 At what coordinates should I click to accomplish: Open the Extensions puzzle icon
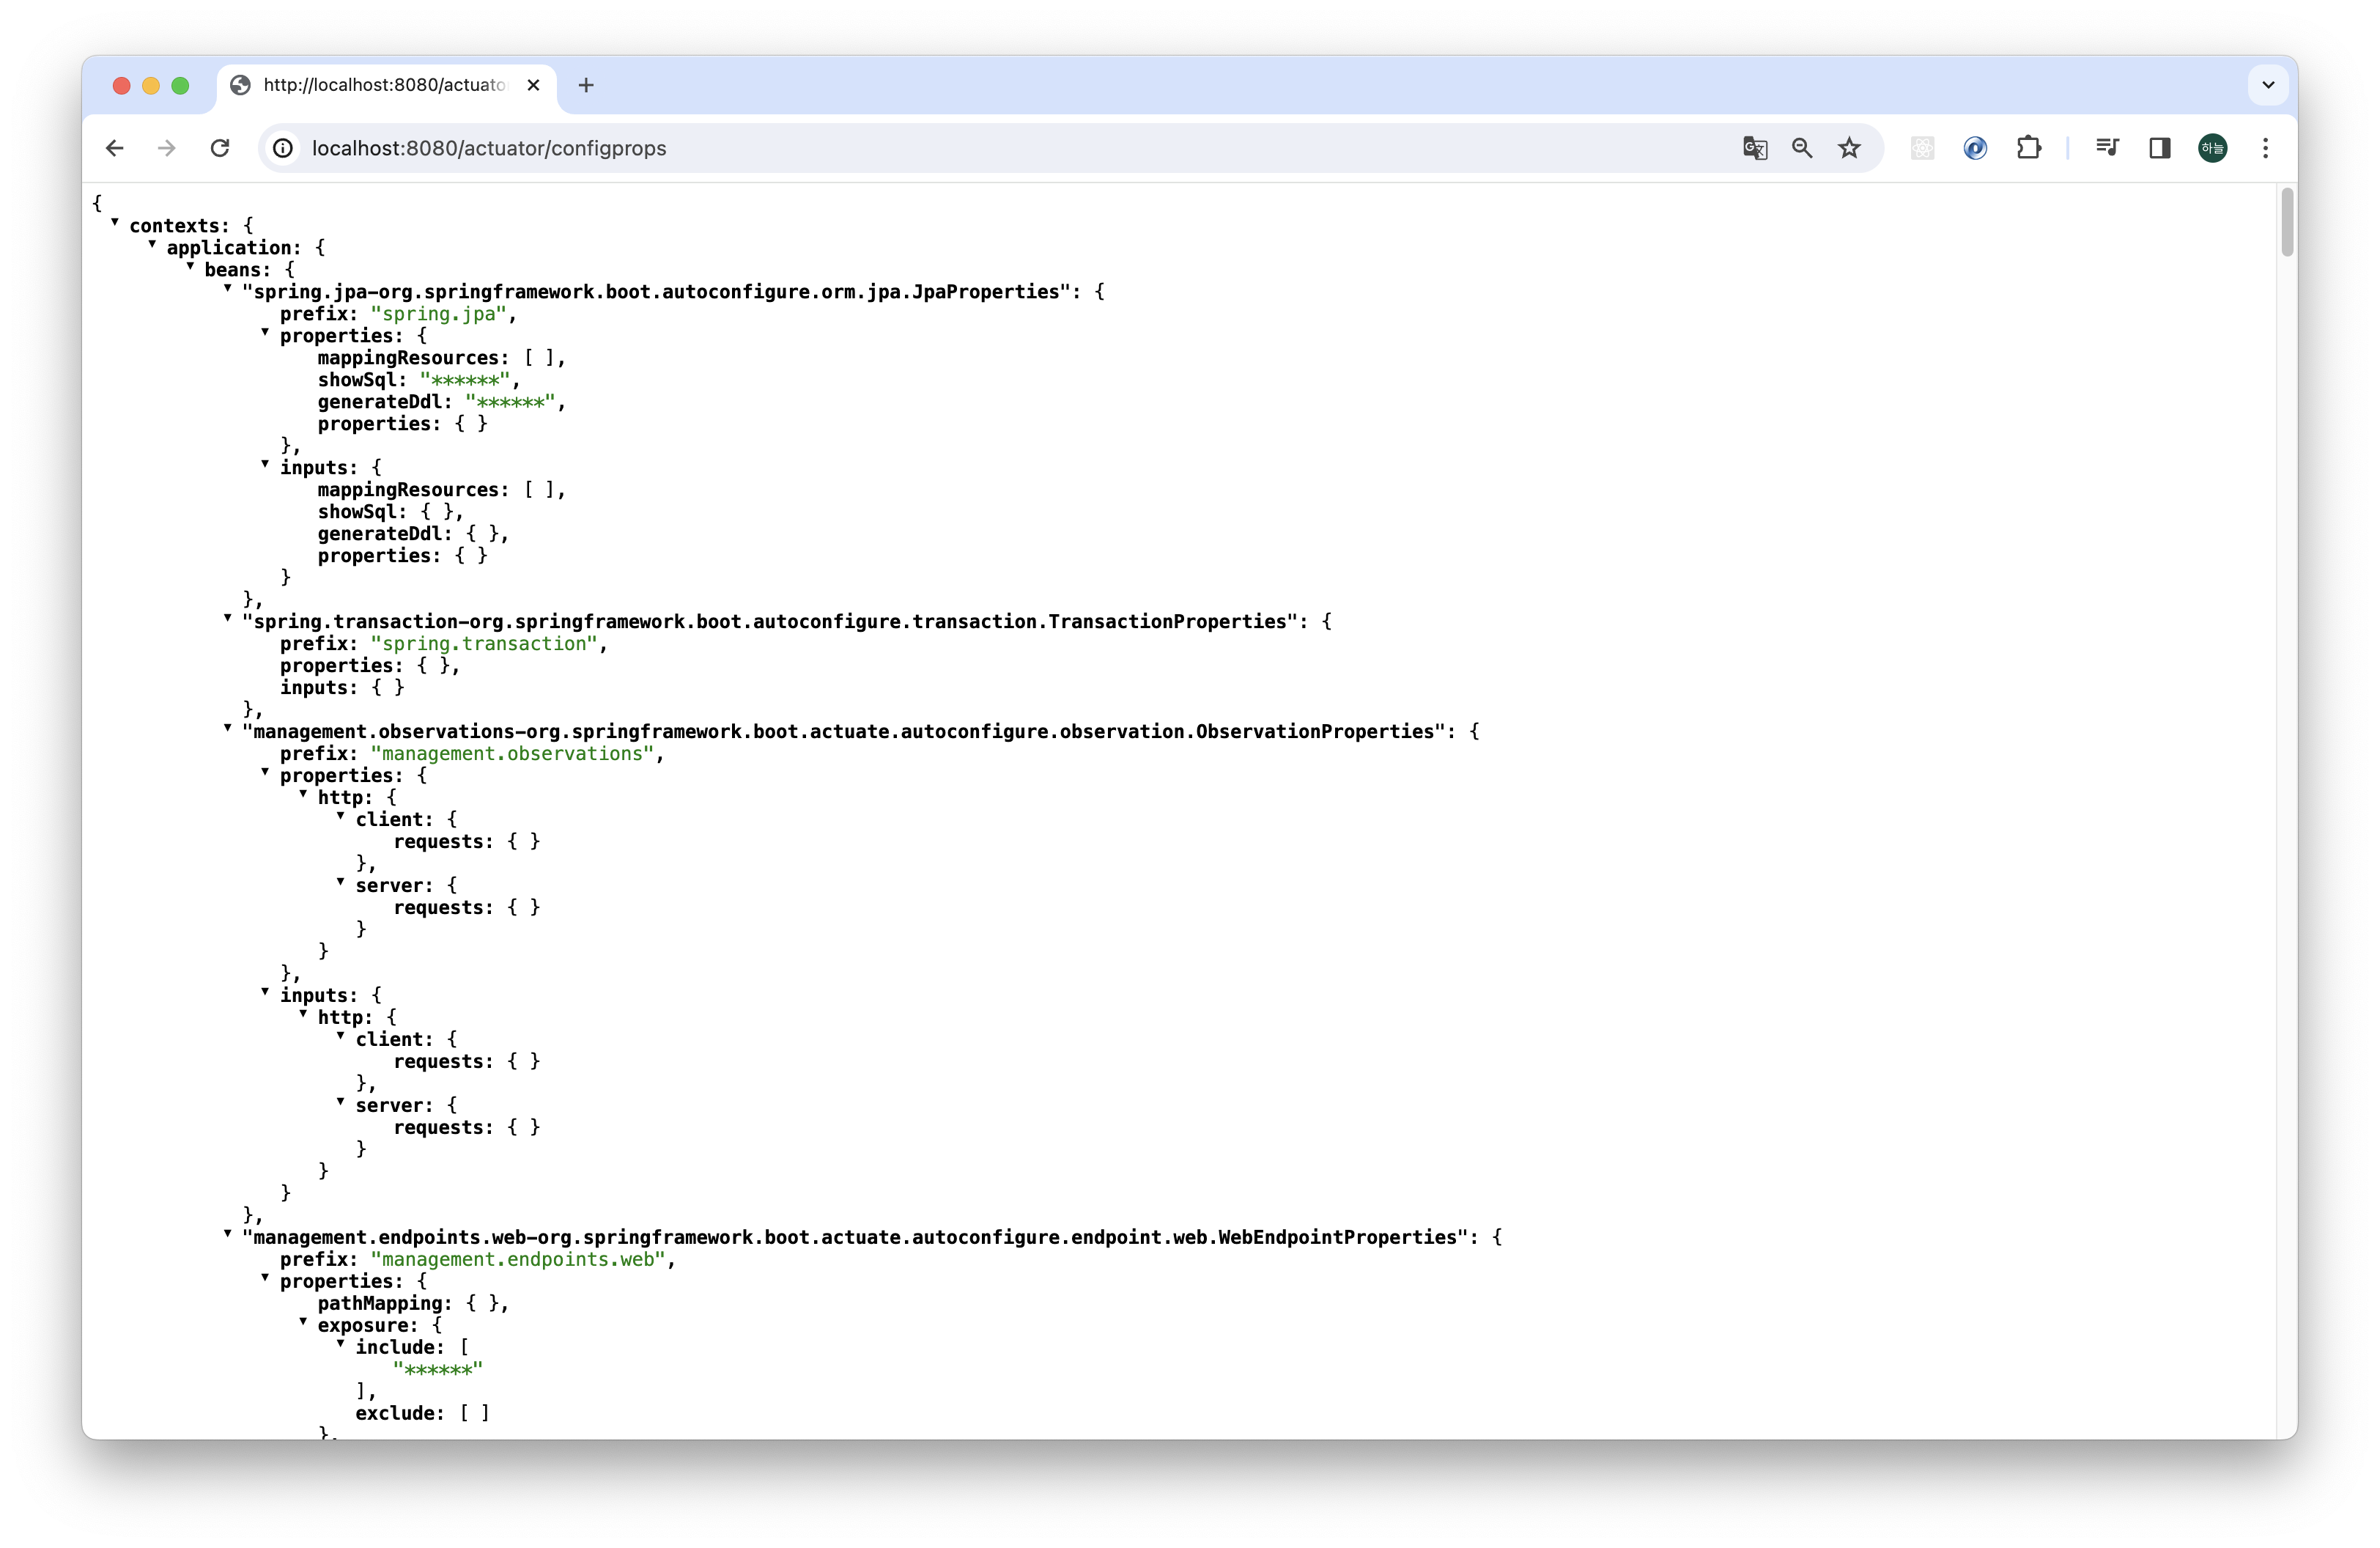tap(2028, 148)
